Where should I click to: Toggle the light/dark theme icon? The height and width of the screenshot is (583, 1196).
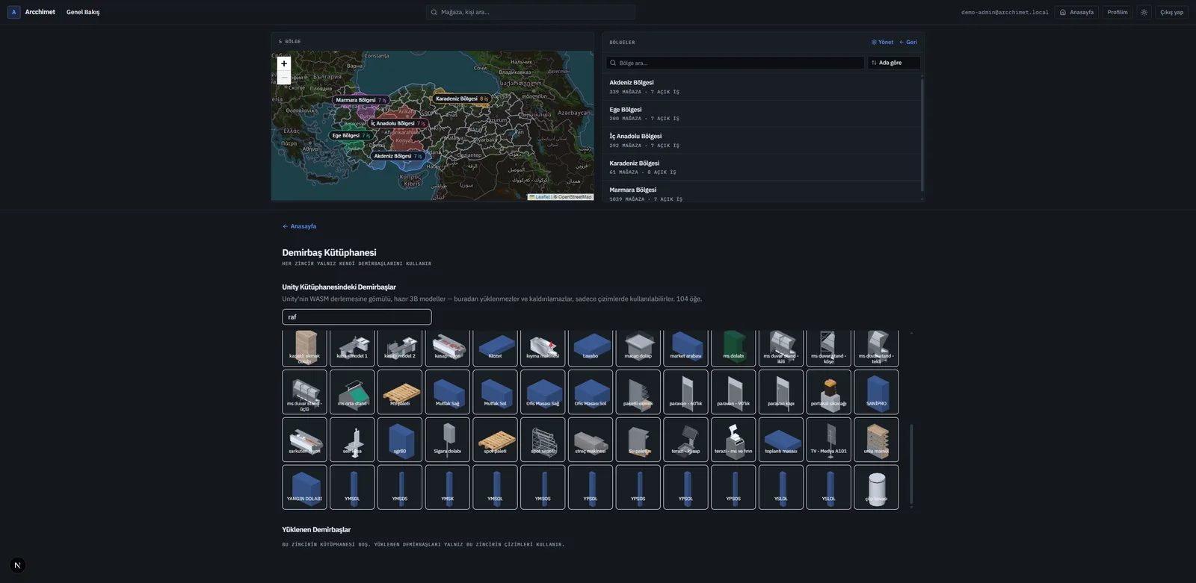tap(1144, 12)
